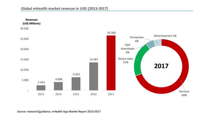
Task: Select the 6.353 value label
Action: tap(76, 74)
